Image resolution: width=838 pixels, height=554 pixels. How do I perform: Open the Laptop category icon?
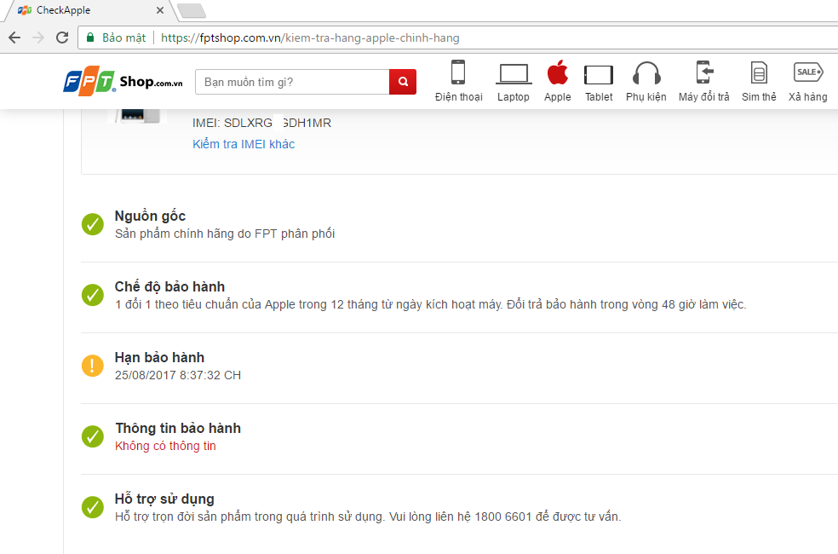pos(513,81)
